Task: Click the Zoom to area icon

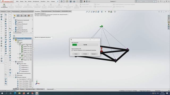Action: pyautogui.click(x=89, y=12)
